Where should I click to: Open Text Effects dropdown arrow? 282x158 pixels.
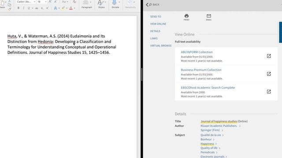[59, 8]
